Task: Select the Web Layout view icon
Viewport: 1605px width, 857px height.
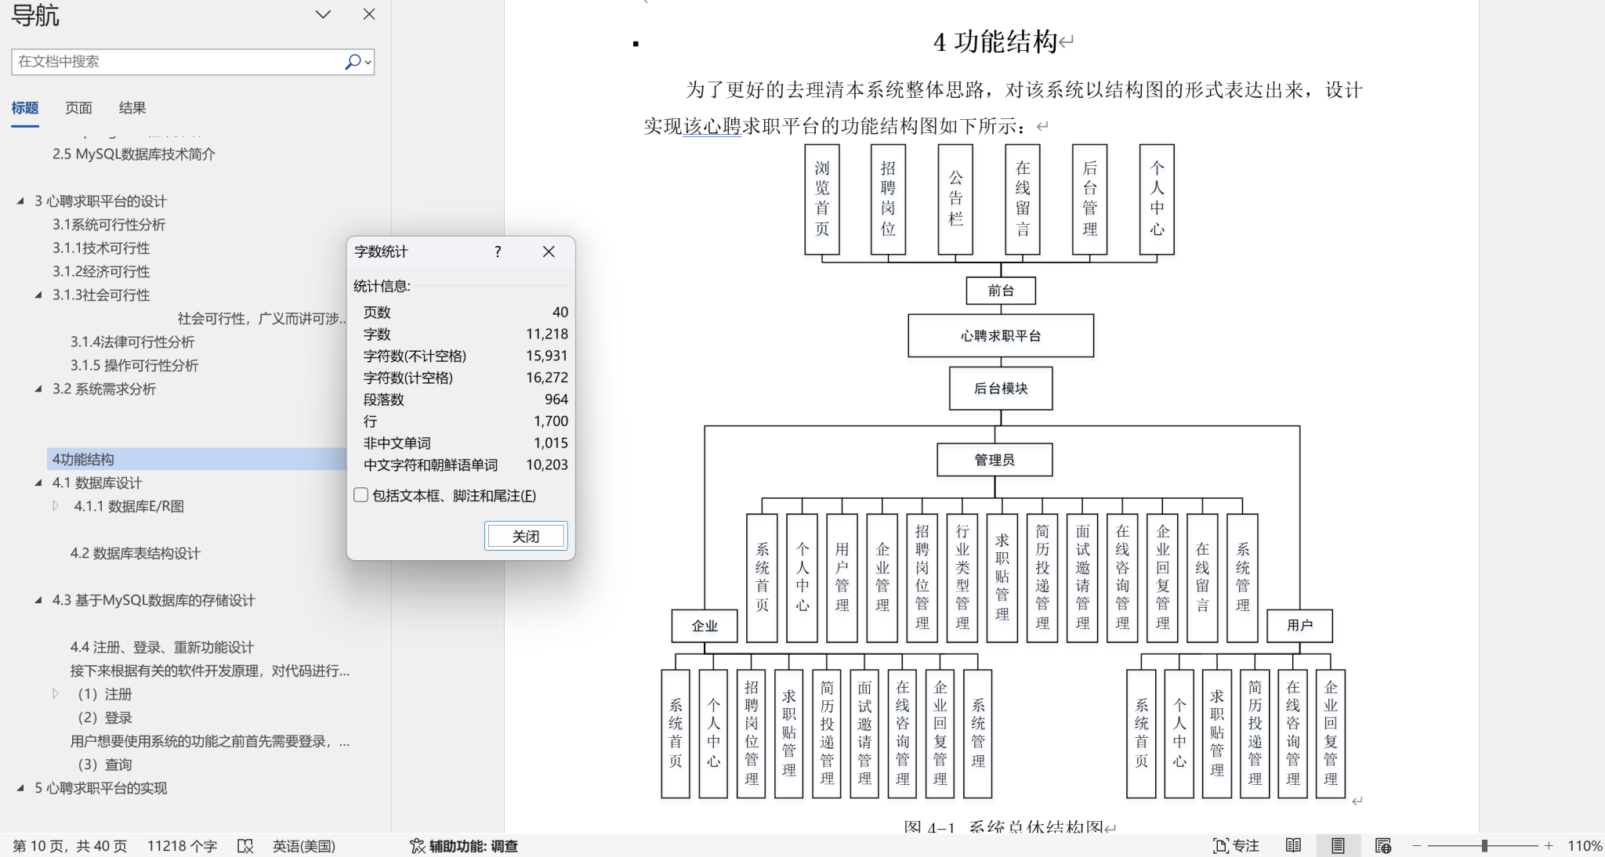Action: 1382,846
